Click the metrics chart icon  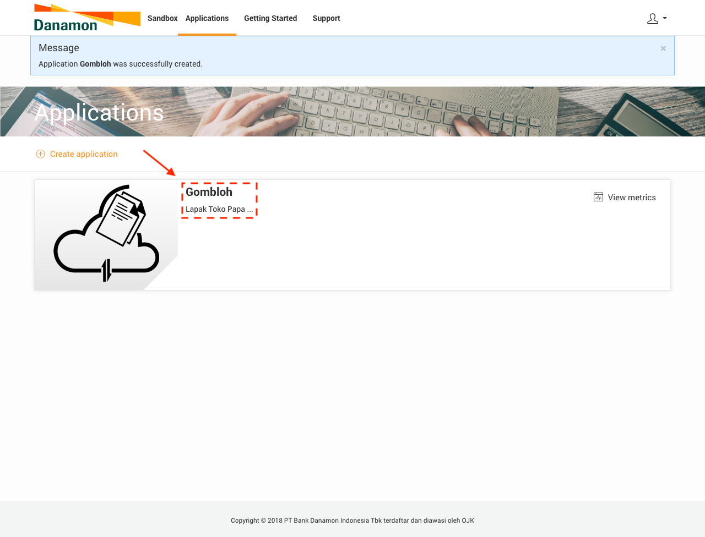(x=598, y=197)
